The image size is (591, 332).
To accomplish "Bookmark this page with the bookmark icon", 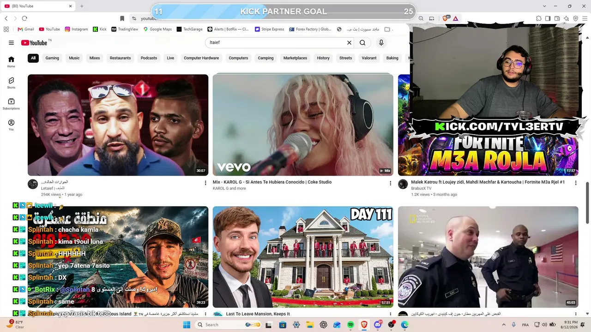I will 122,18.
